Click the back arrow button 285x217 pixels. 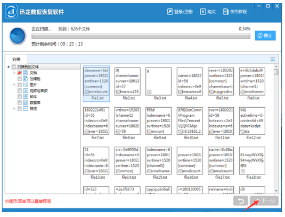(x=241, y=201)
